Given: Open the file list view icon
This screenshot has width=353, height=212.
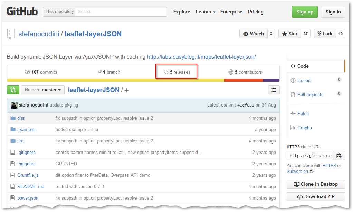Looking at the screenshot, I should tap(274, 90).
